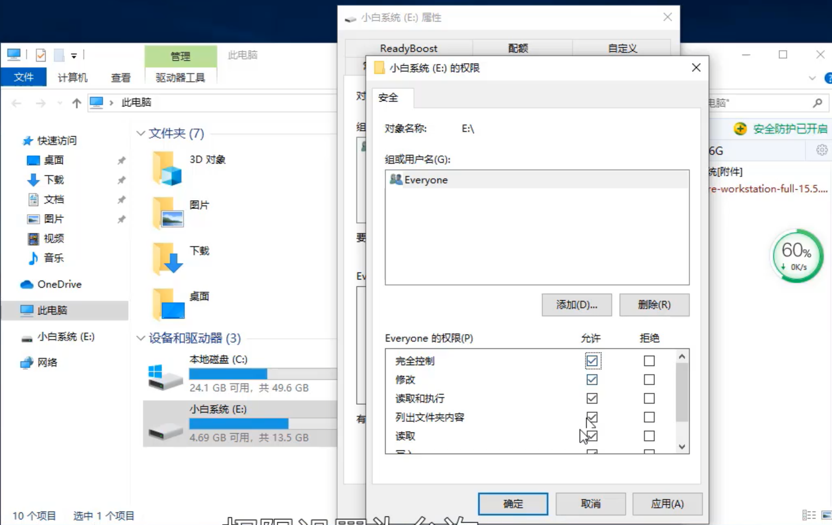This screenshot has width=832, height=525.
Task: Select Everyone in the group list
Action: pyautogui.click(x=426, y=180)
